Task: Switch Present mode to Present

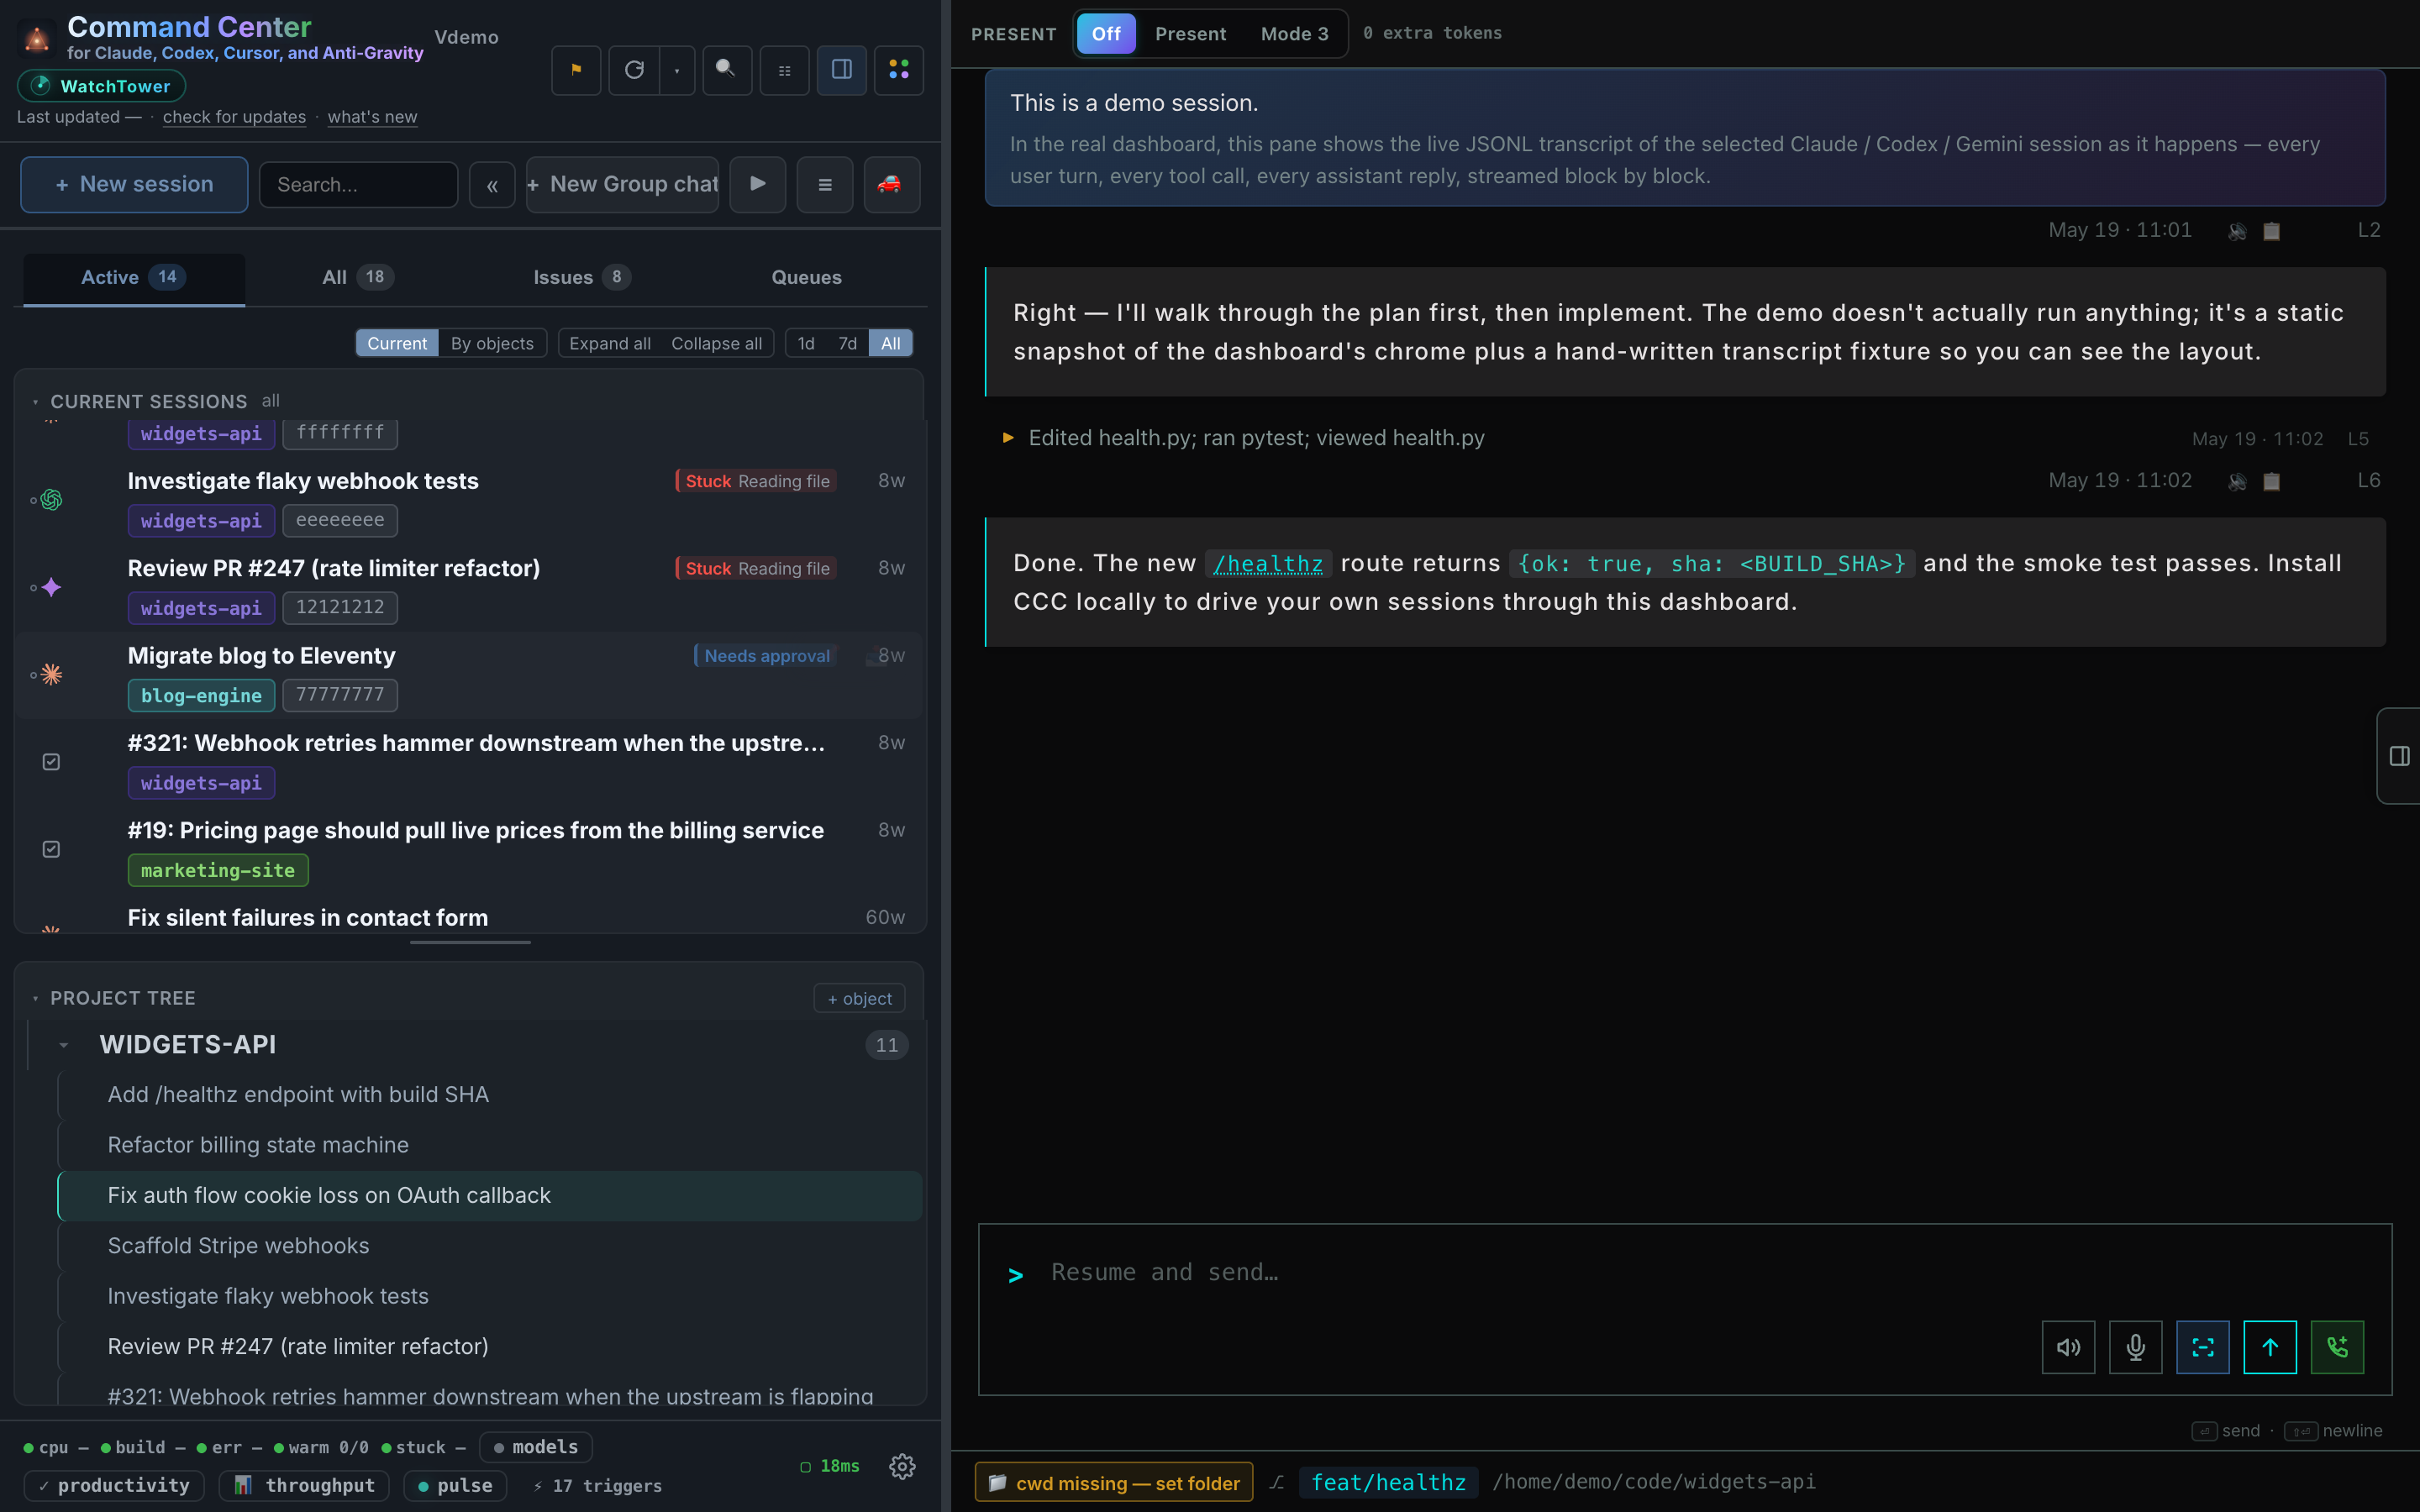Action: tap(1190, 34)
